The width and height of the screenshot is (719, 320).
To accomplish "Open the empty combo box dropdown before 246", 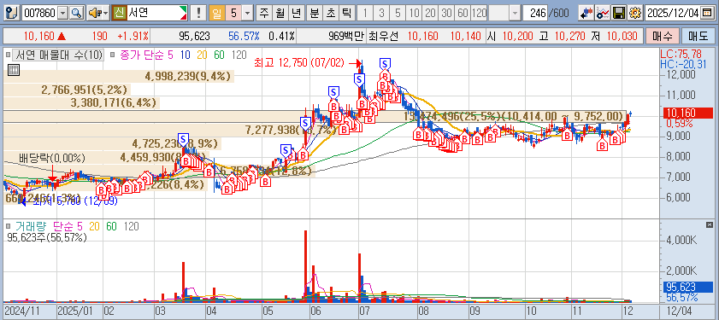I will point(515,13).
